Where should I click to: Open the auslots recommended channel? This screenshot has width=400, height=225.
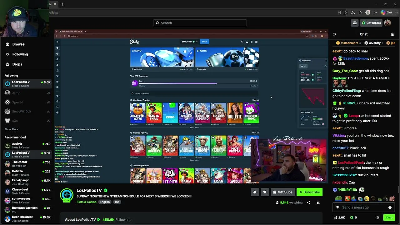click(27, 145)
